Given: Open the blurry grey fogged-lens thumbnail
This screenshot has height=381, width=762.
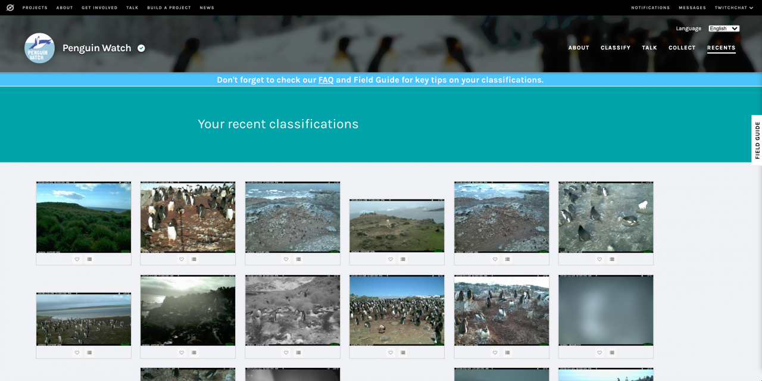Looking at the screenshot, I should [x=606, y=310].
